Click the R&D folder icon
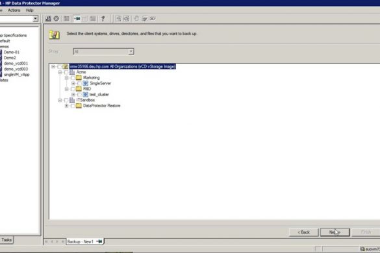The image size is (380, 253). pyautogui.click(x=79, y=89)
